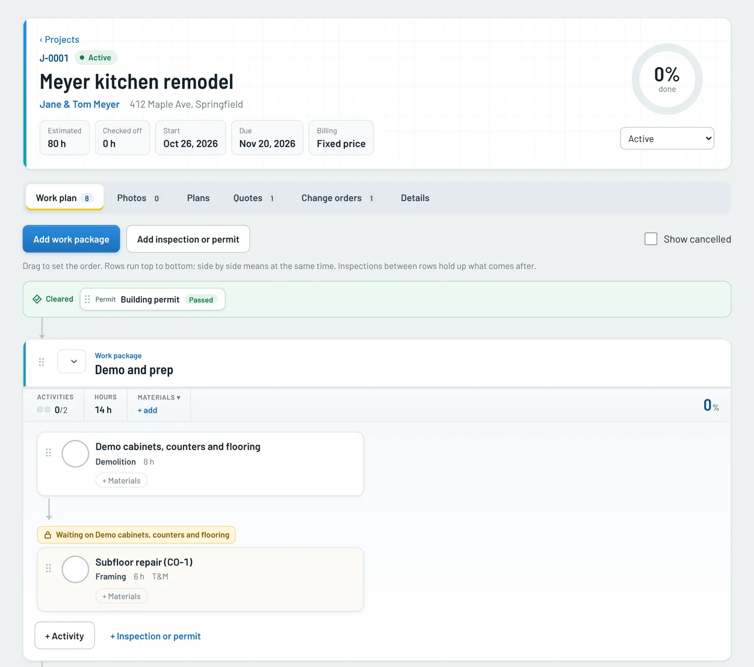Open the Plans tab
The image size is (754, 667).
pyautogui.click(x=198, y=198)
